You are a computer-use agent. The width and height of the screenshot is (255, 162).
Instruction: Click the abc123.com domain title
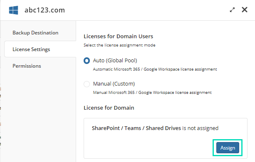pos(45,10)
